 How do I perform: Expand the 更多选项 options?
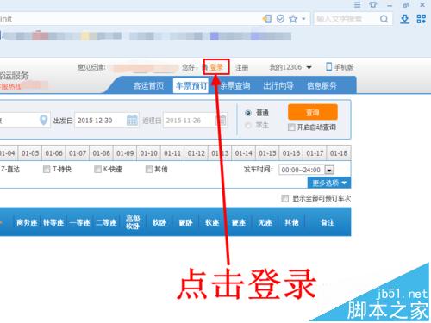tap(329, 183)
